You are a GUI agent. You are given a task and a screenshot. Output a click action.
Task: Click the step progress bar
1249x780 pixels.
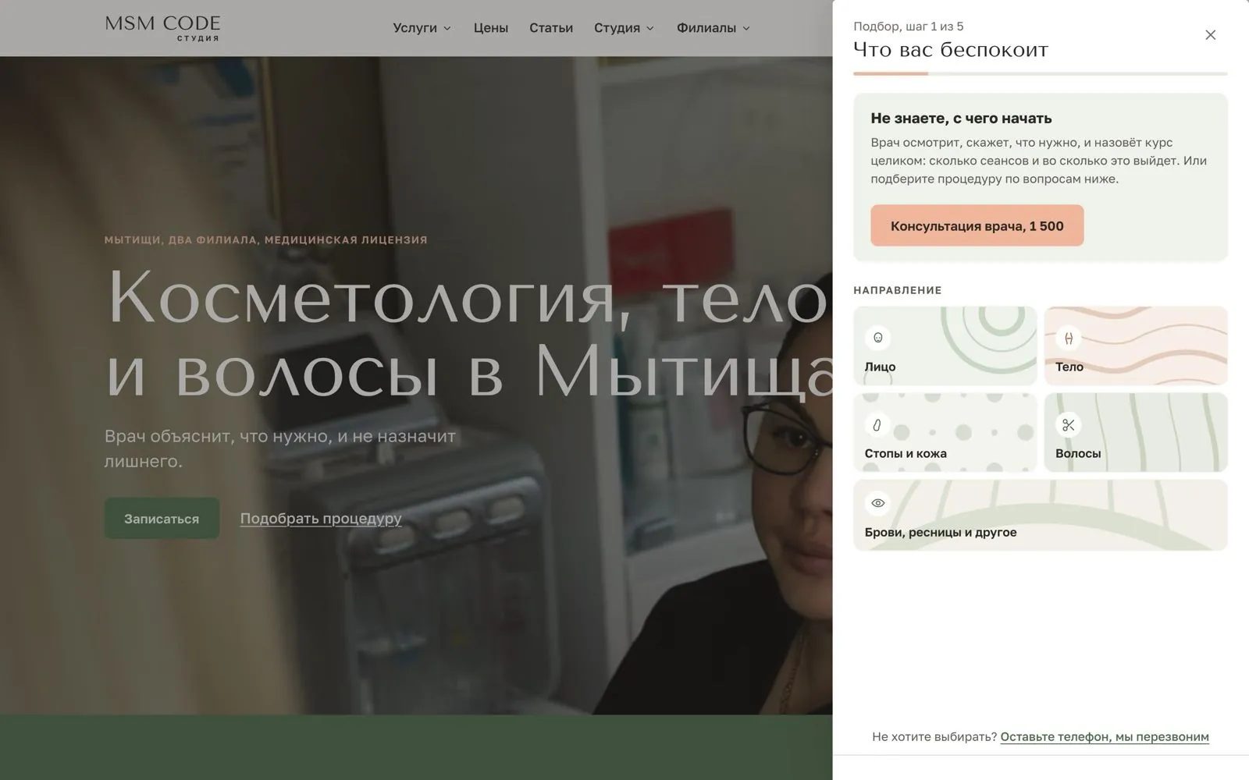pyautogui.click(x=1041, y=73)
